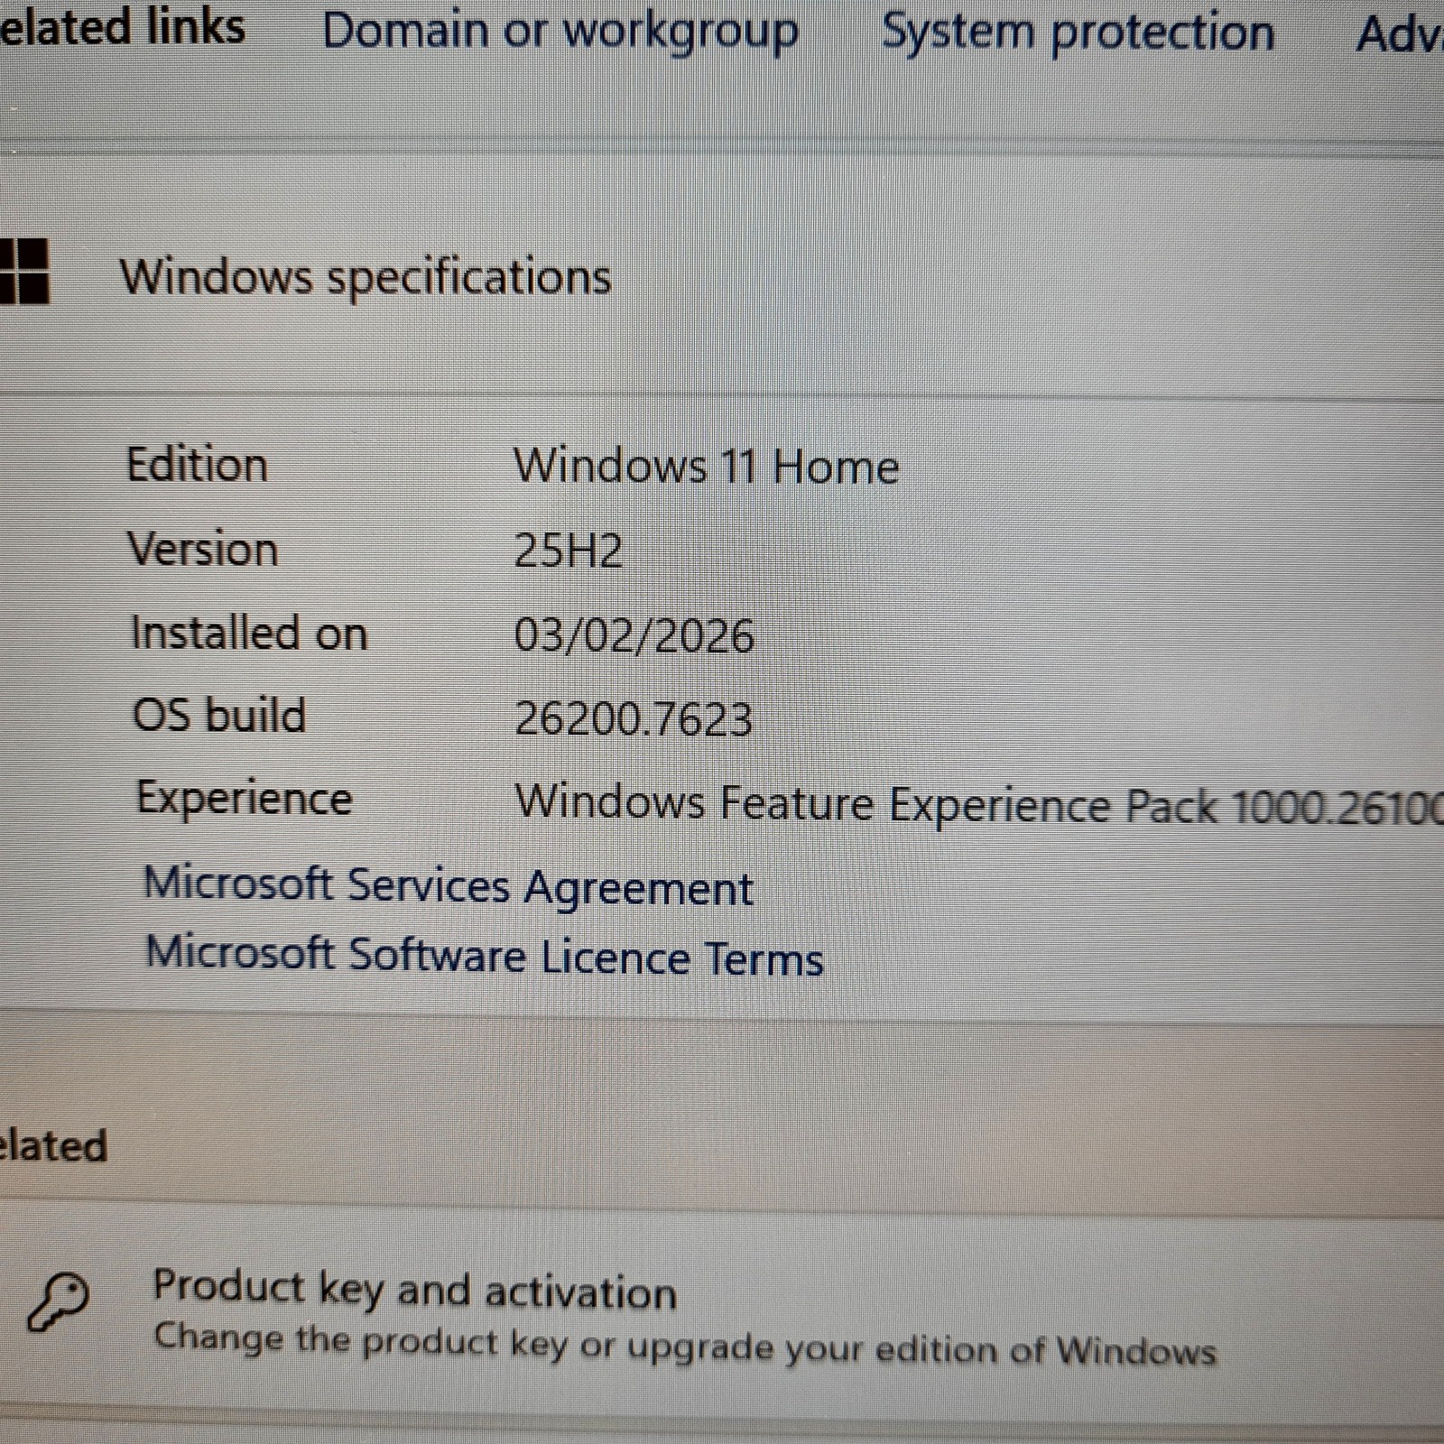1444x1444 pixels.
Task: Open Product key and activation settings
Action: (x=722, y=1316)
